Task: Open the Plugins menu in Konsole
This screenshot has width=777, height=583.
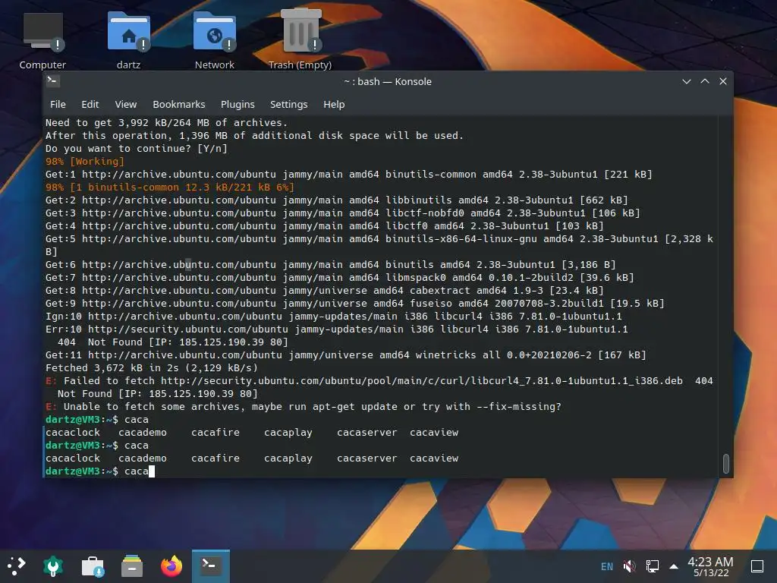Action: (238, 105)
